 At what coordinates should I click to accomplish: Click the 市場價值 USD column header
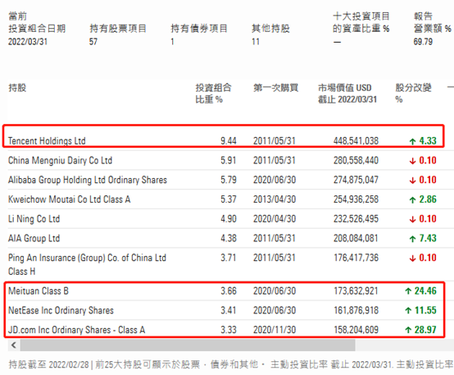click(347, 94)
